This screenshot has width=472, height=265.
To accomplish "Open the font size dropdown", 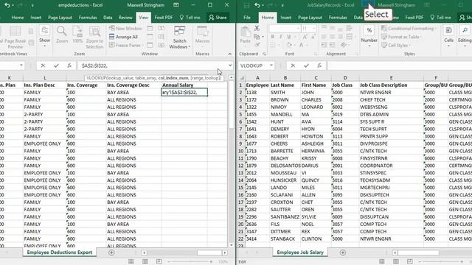I will (x=314, y=28).
